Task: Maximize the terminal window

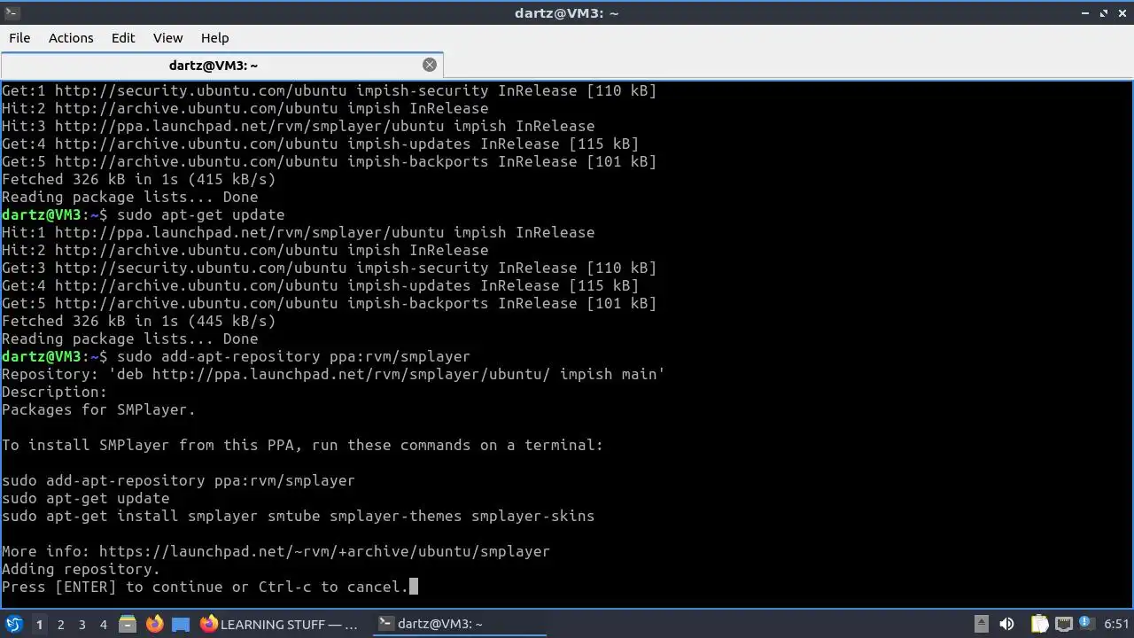Action: [x=1104, y=12]
